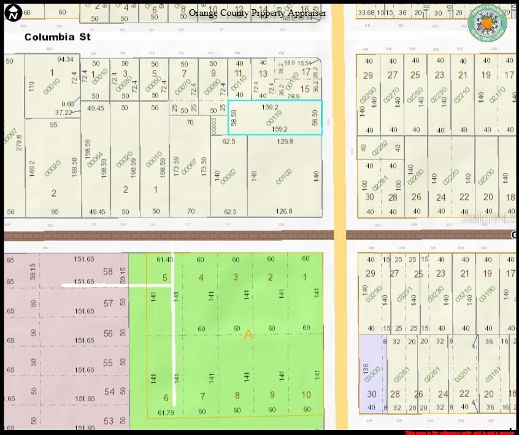Select parcel 00052 with 62.5 width
The image size is (519, 435).
pos(229,176)
